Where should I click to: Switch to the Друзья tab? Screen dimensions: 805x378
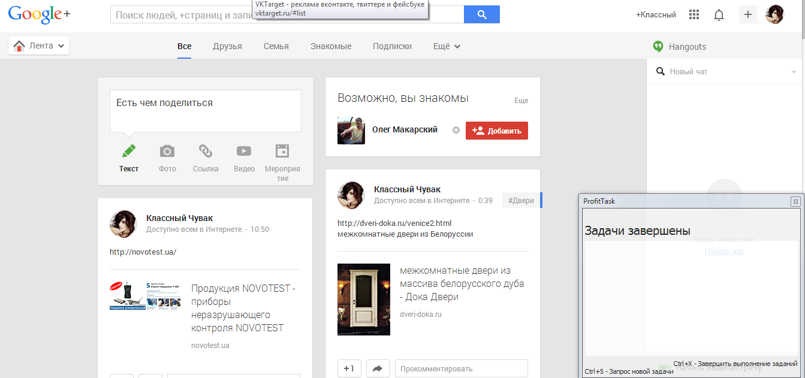click(x=227, y=46)
